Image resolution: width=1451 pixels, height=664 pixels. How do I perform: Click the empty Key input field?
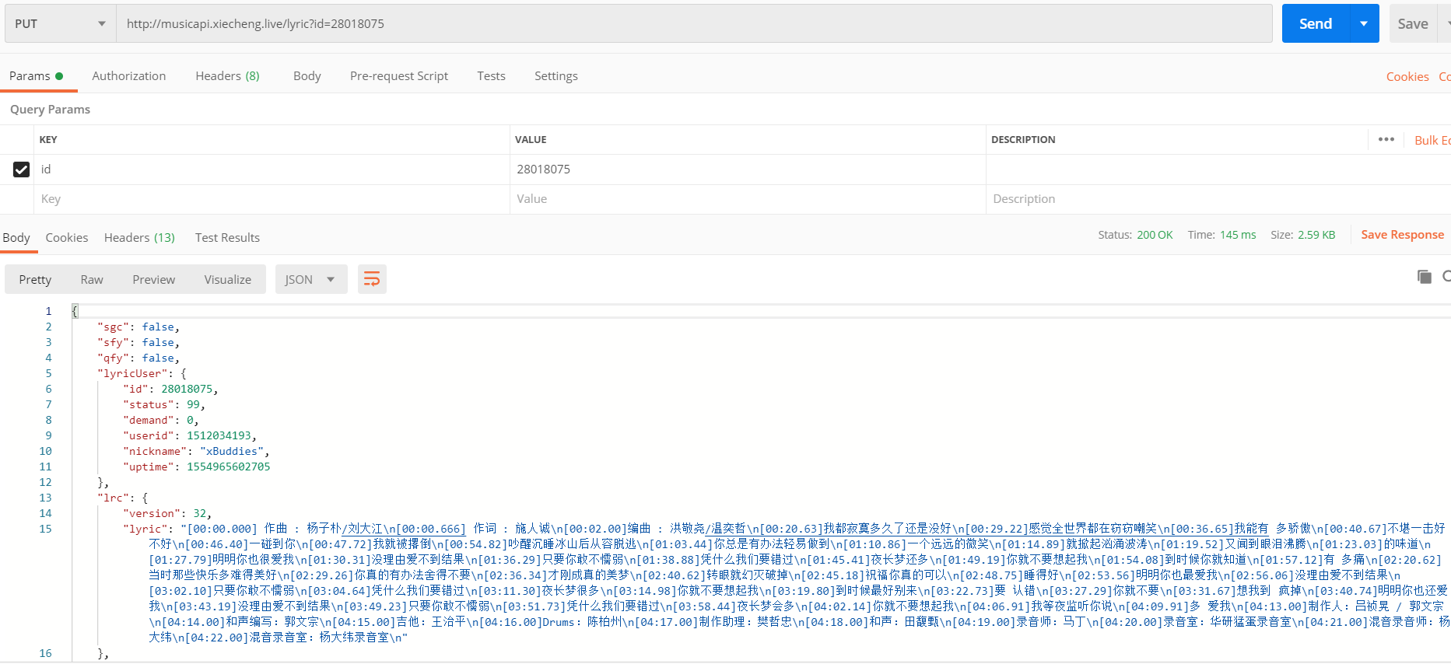(272, 199)
